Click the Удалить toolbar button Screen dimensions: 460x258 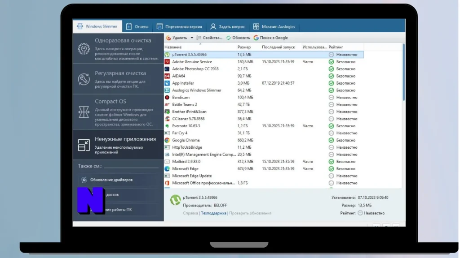(177, 38)
